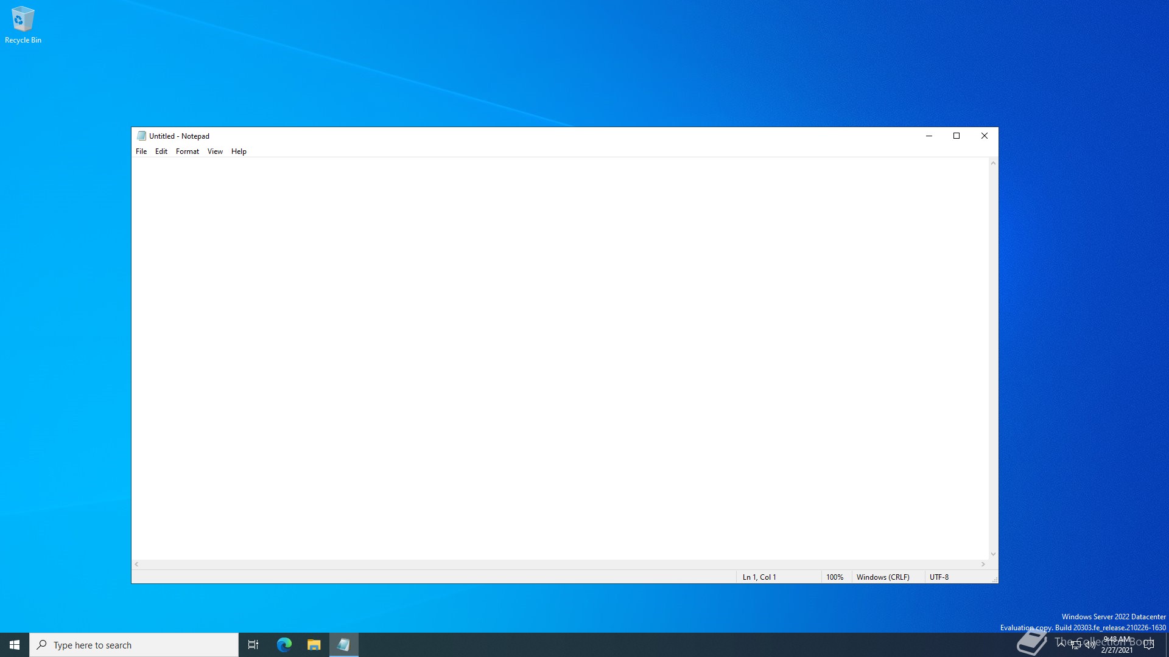
Task: Click the Notepad icon in title bar
Action: point(141,136)
